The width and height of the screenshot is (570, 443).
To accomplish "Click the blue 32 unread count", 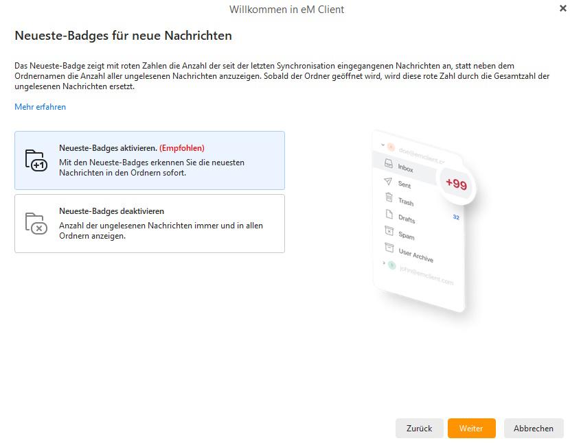I will click(x=455, y=217).
